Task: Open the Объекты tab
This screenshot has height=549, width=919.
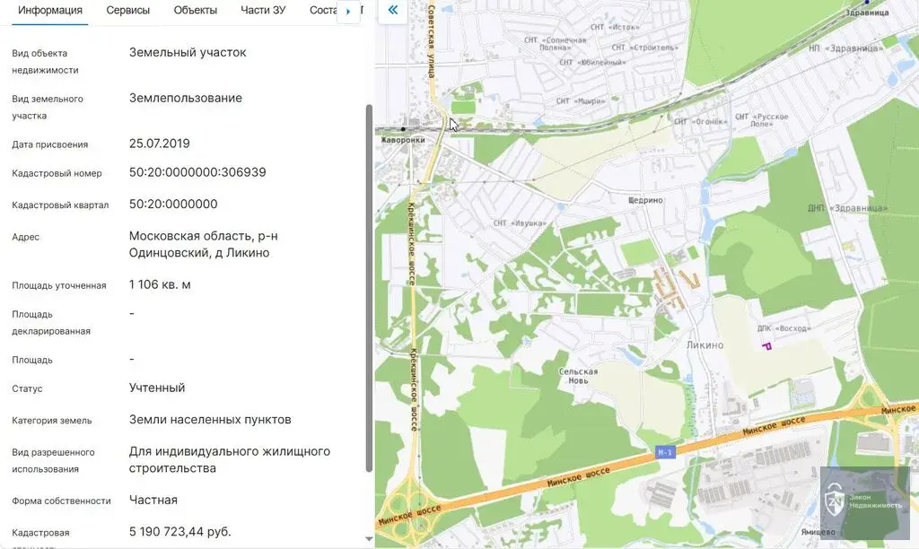Action: click(196, 11)
